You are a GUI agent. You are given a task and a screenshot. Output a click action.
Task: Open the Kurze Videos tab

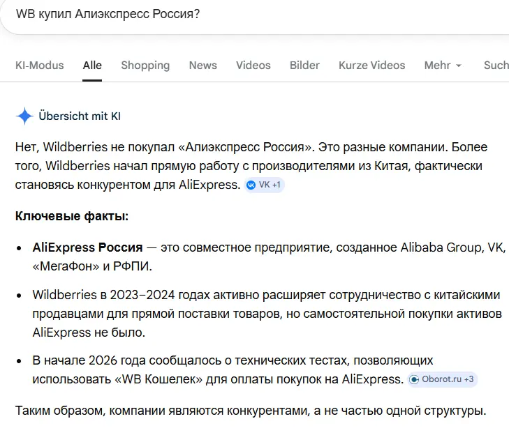(x=371, y=65)
